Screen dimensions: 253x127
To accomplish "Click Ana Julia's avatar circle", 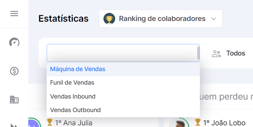I will (34, 123).
